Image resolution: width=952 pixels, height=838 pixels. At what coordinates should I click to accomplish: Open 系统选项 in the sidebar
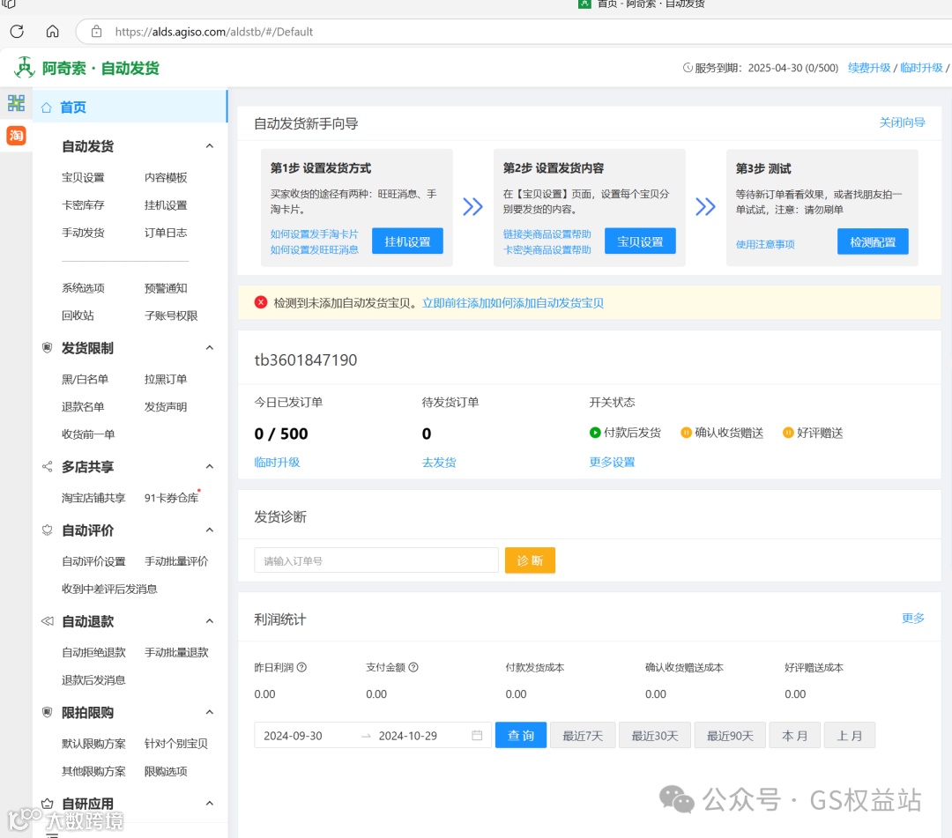tap(83, 287)
